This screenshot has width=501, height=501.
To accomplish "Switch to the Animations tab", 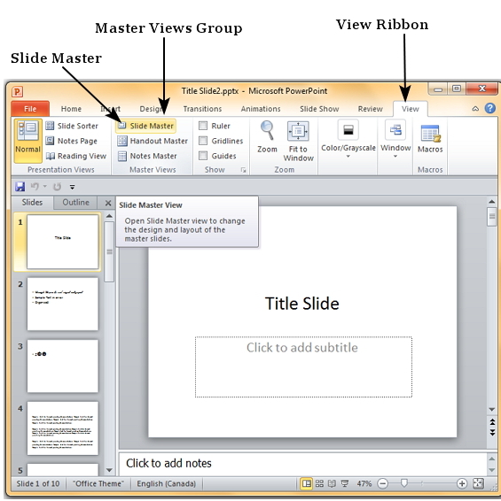I will (x=261, y=109).
